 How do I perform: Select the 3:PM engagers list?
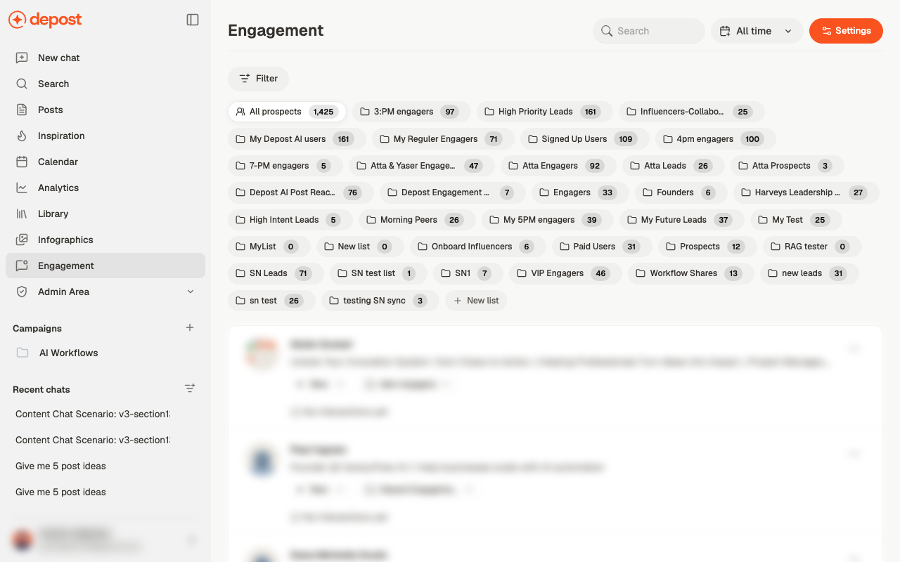point(411,112)
